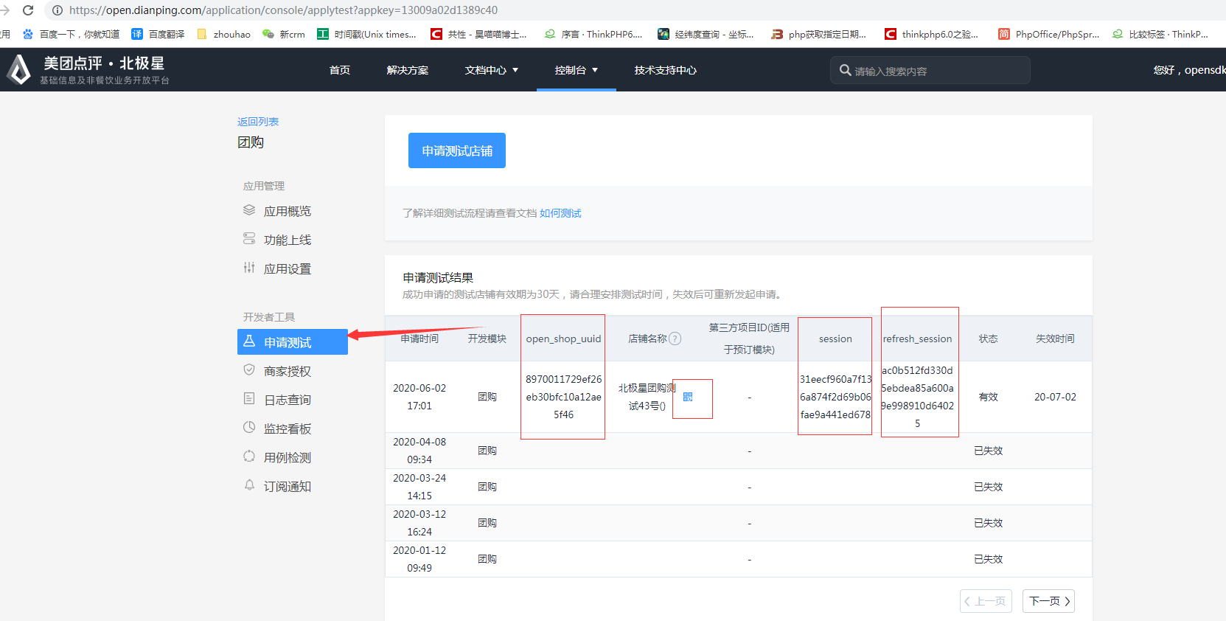Open 日志查询 document icon
The width and height of the screenshot is (1226, 621).
249,399
